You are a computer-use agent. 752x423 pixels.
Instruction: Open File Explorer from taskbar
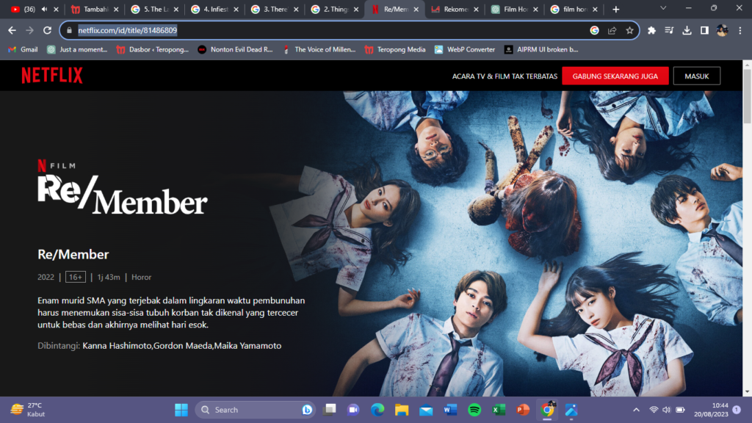(x=402, y=410)
